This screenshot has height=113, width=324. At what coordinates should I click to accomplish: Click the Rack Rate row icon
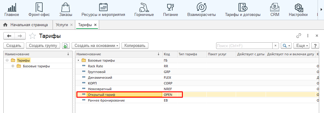tap(84, 66)
